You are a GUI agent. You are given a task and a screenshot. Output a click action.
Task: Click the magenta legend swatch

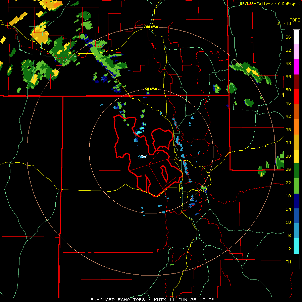coord(296,67)
